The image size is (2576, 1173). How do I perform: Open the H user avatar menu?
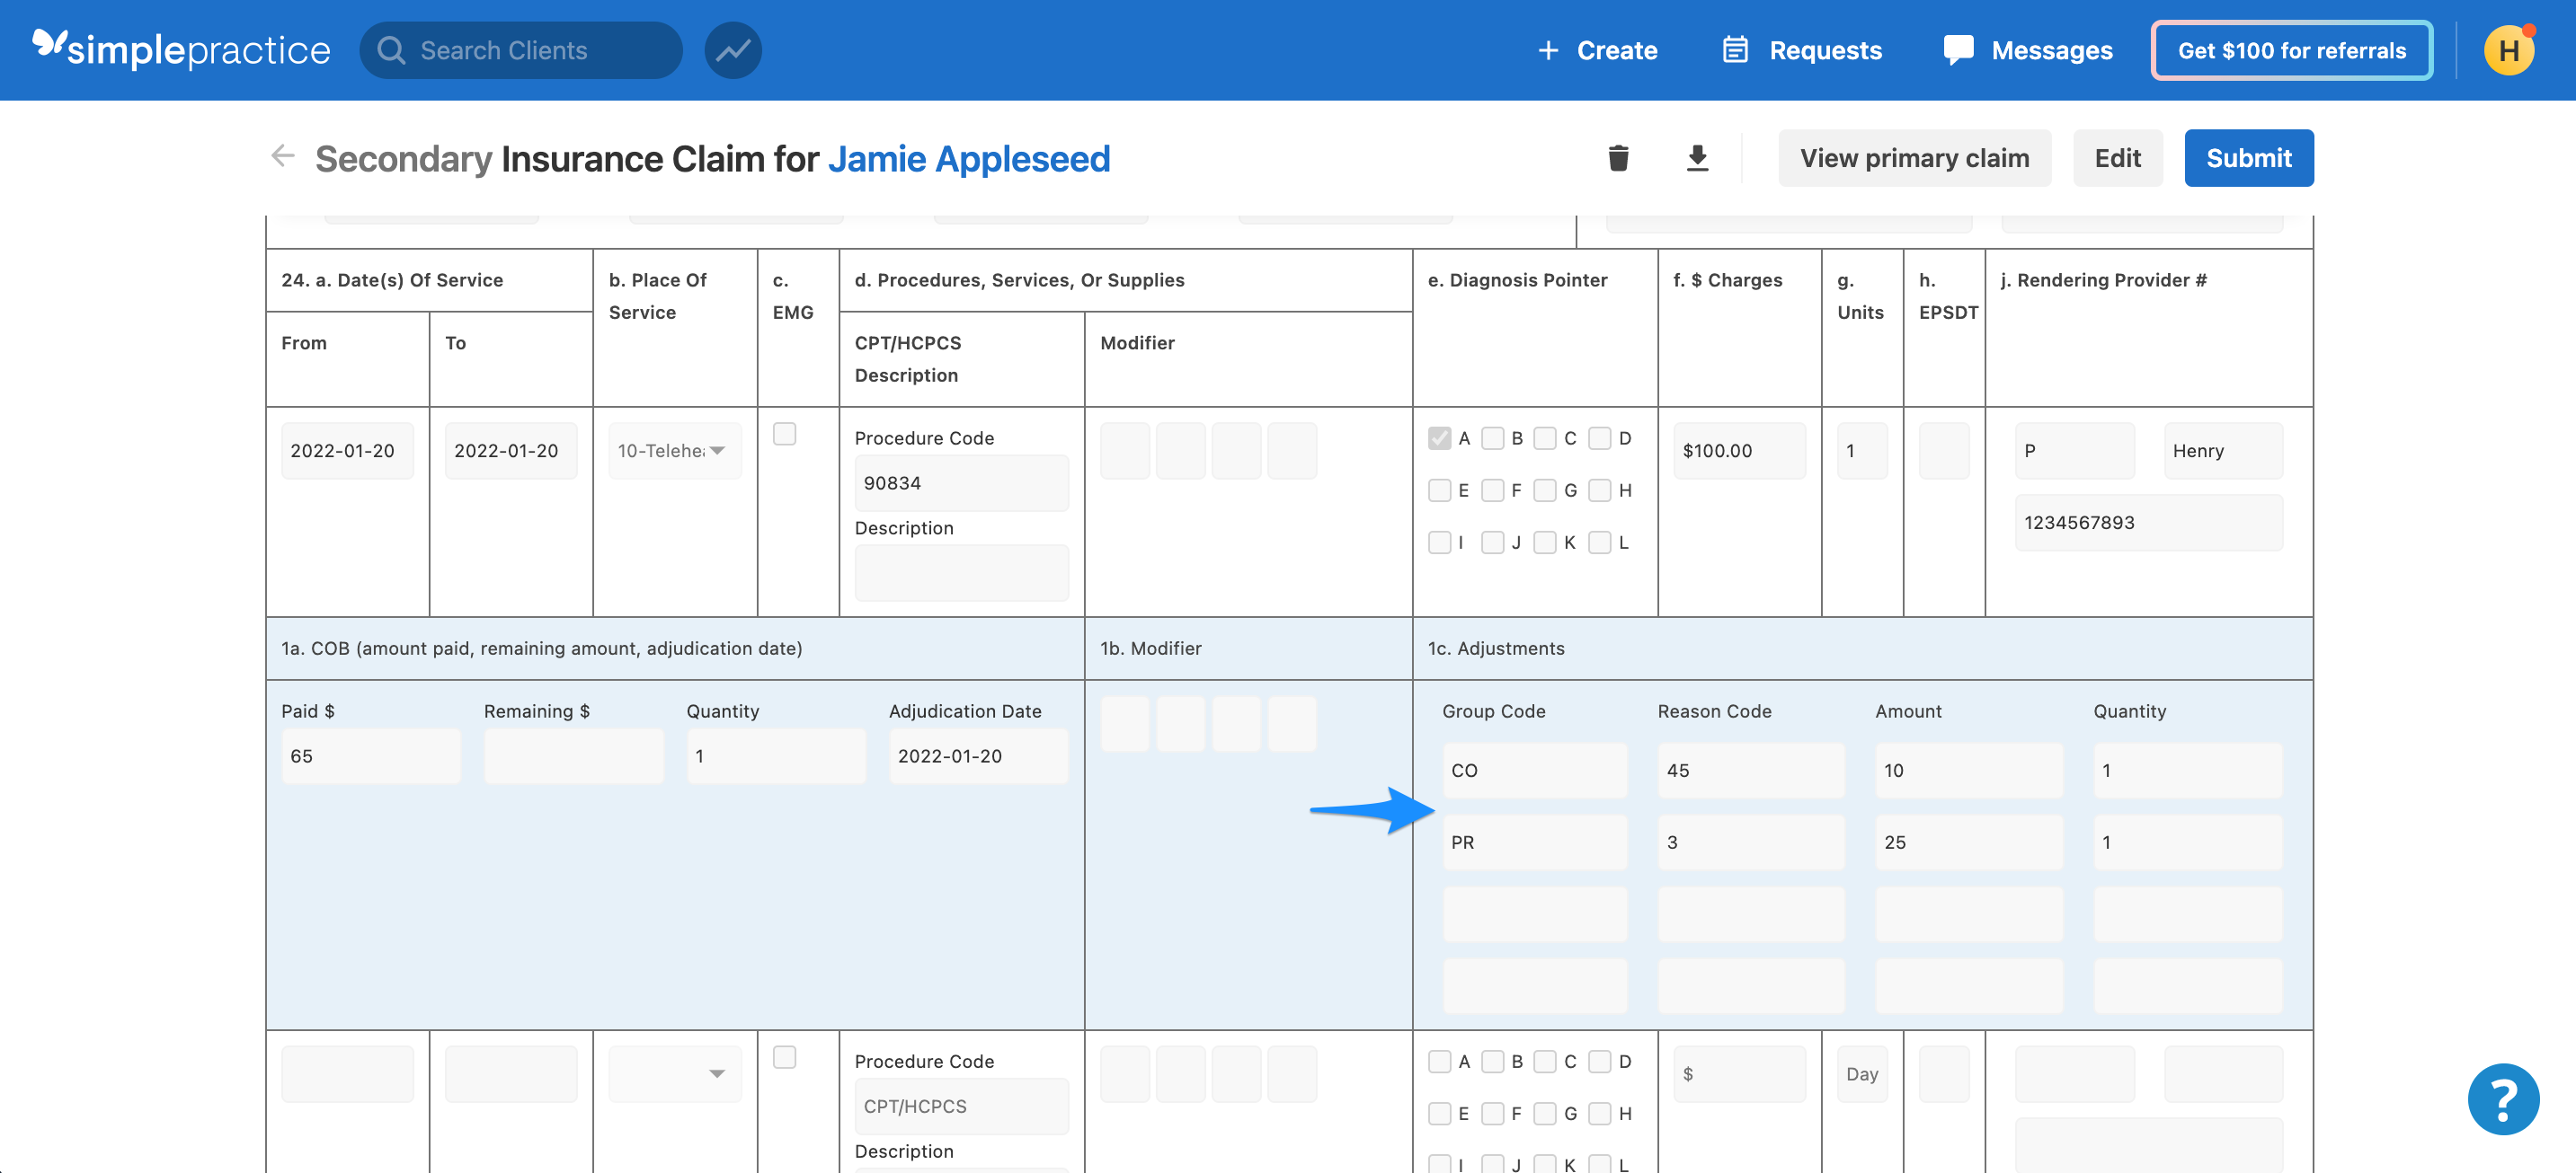(x=2508, y=50)
